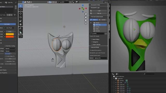Unlink Color Plastic material with X
This screenshot has height=93, width=166.
tap(12, 15)
